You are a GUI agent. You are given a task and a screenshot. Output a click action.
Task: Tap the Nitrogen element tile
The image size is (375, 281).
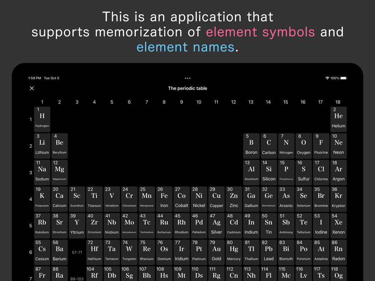pyautogui.click(x=286, y=146)
